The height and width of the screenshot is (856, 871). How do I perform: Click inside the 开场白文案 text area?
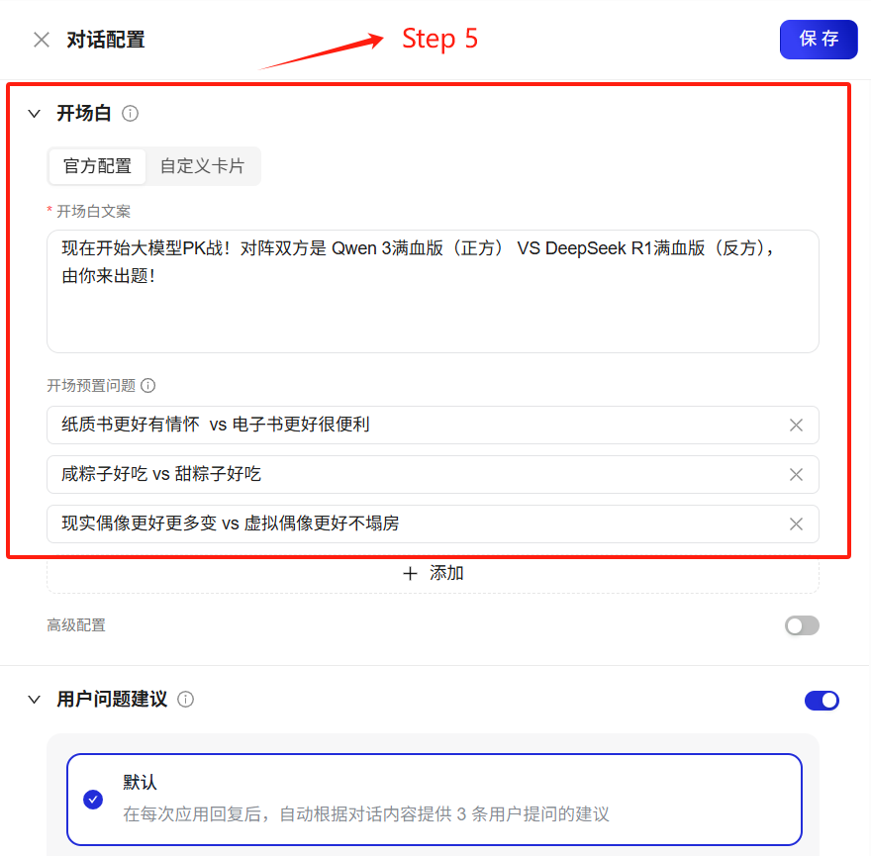(433, 291)
